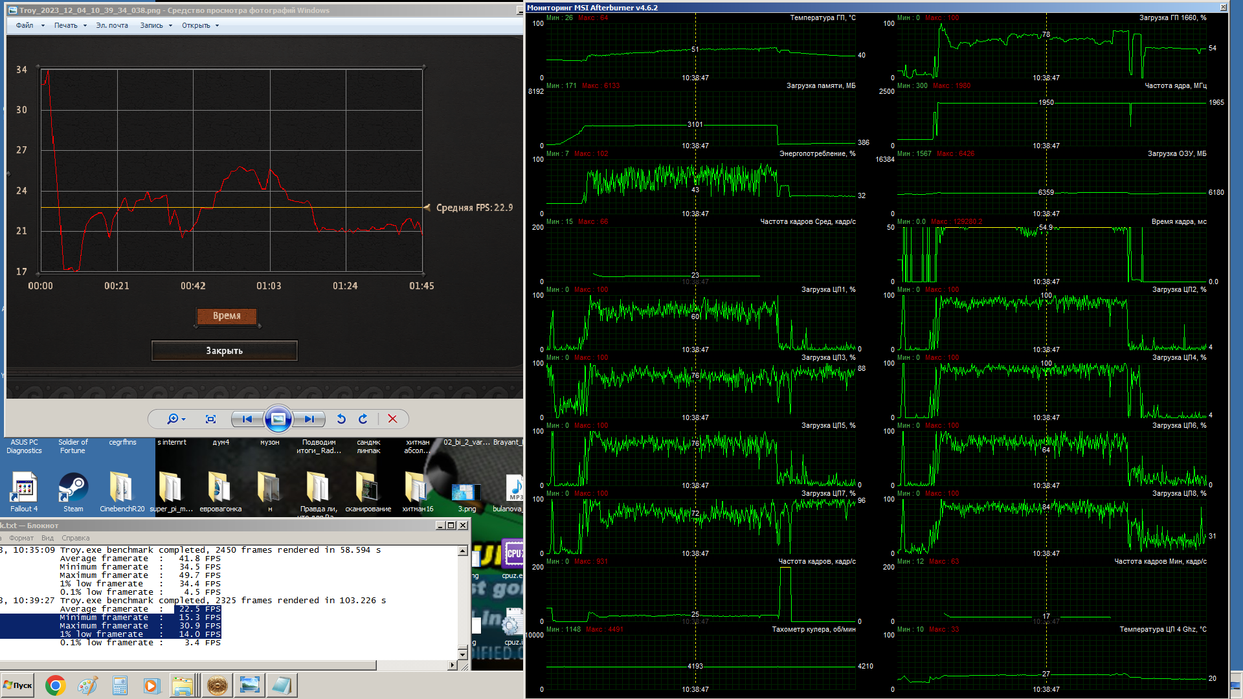This screenshot has height=699, width=1243.
Task: Open Google Chrome from the taskbar
Action: (55, 685)
